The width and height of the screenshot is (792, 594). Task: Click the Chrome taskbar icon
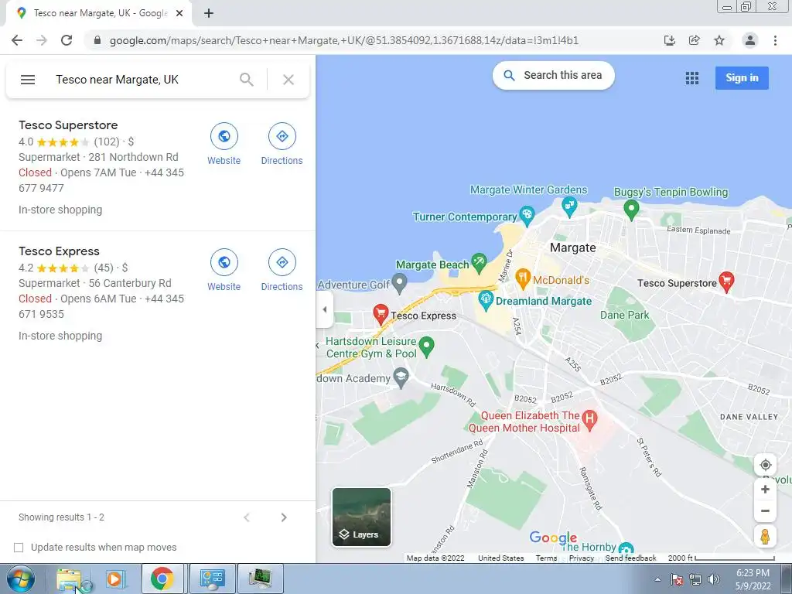(162, 579)
